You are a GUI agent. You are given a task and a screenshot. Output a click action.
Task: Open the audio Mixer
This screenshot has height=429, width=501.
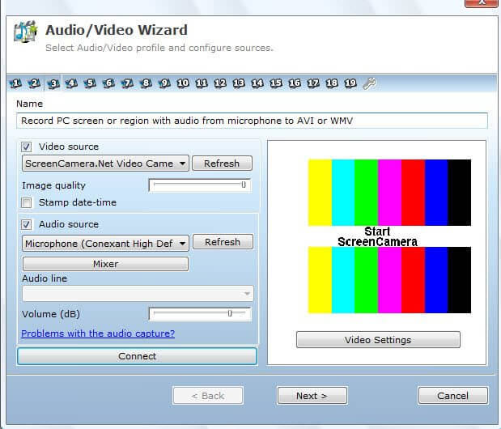pyautogui.click(x=105, y=264)
